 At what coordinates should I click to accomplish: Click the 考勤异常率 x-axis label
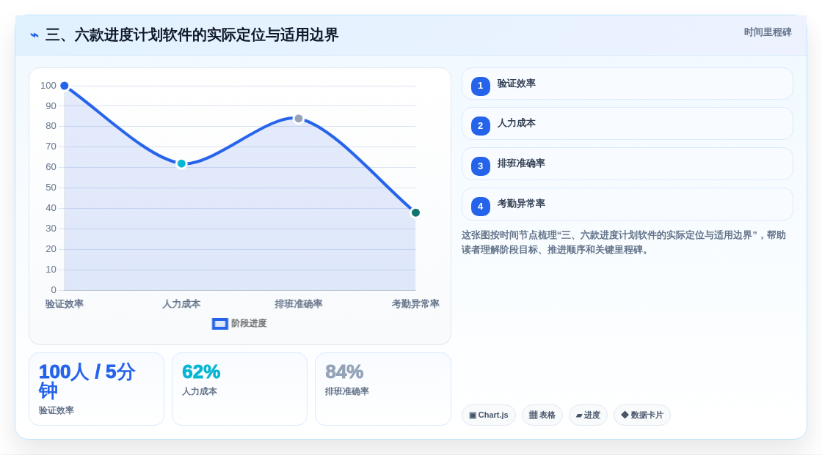(x=415, y=303)
